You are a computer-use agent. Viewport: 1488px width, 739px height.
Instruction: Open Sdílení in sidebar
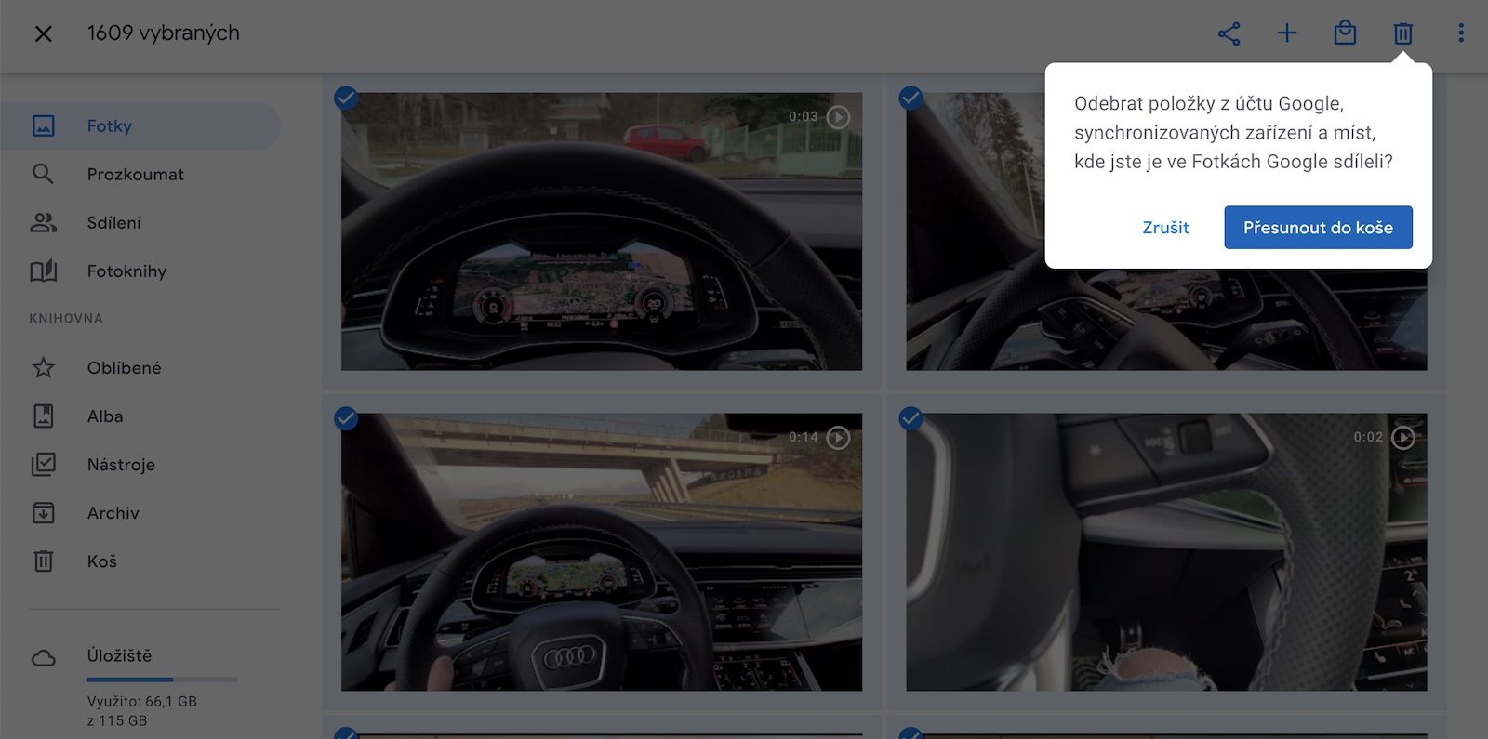click(139, 222)
